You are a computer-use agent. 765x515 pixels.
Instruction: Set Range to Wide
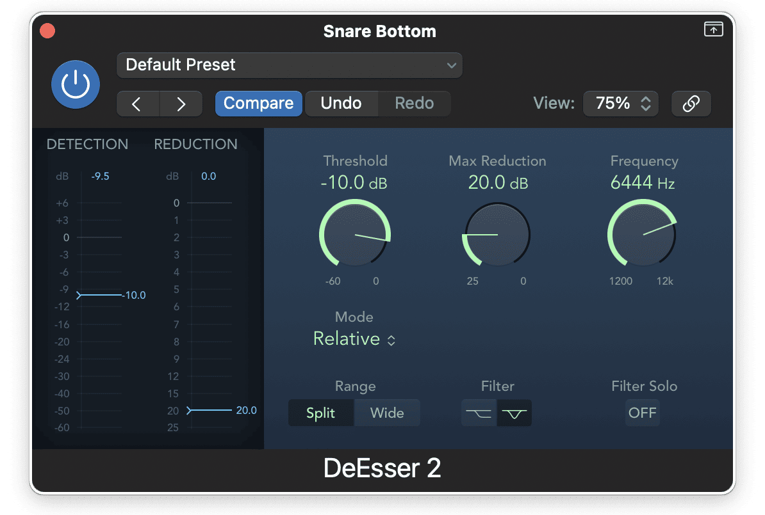pyautogui.click(x=387, y=413)
